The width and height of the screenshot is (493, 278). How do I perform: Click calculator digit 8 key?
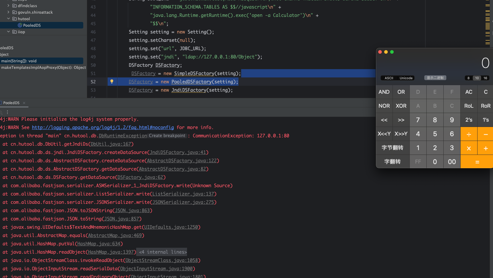[x=435, y=120]
